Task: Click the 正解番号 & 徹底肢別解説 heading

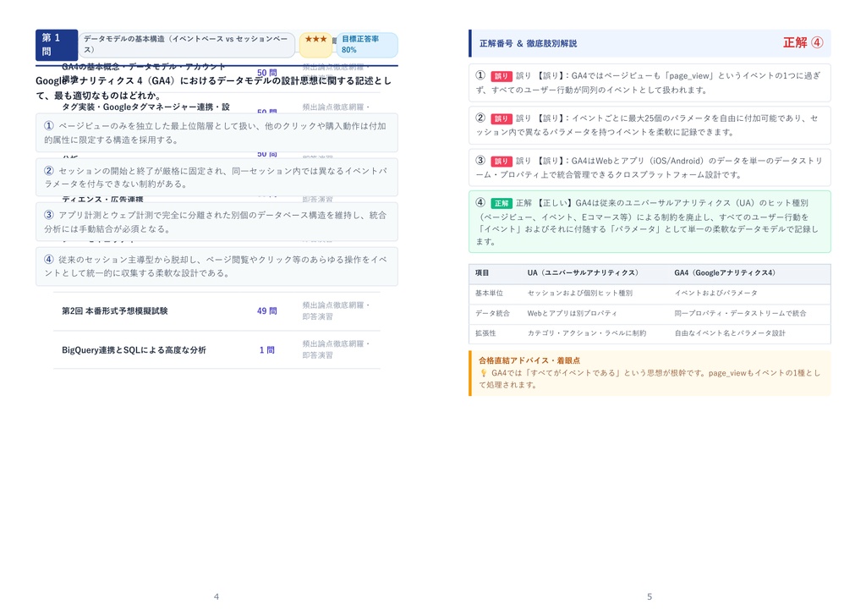Action: 528,44
